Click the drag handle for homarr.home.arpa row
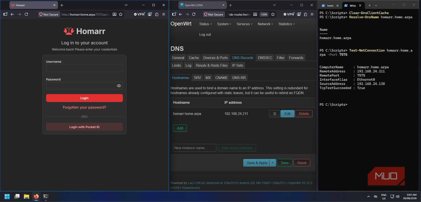 click(x=275, y=114)
